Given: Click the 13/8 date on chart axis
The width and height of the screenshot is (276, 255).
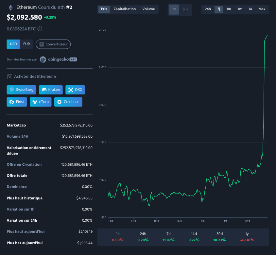Looking at the screenshot, I should pyautogui.click(x=111, y=221).
